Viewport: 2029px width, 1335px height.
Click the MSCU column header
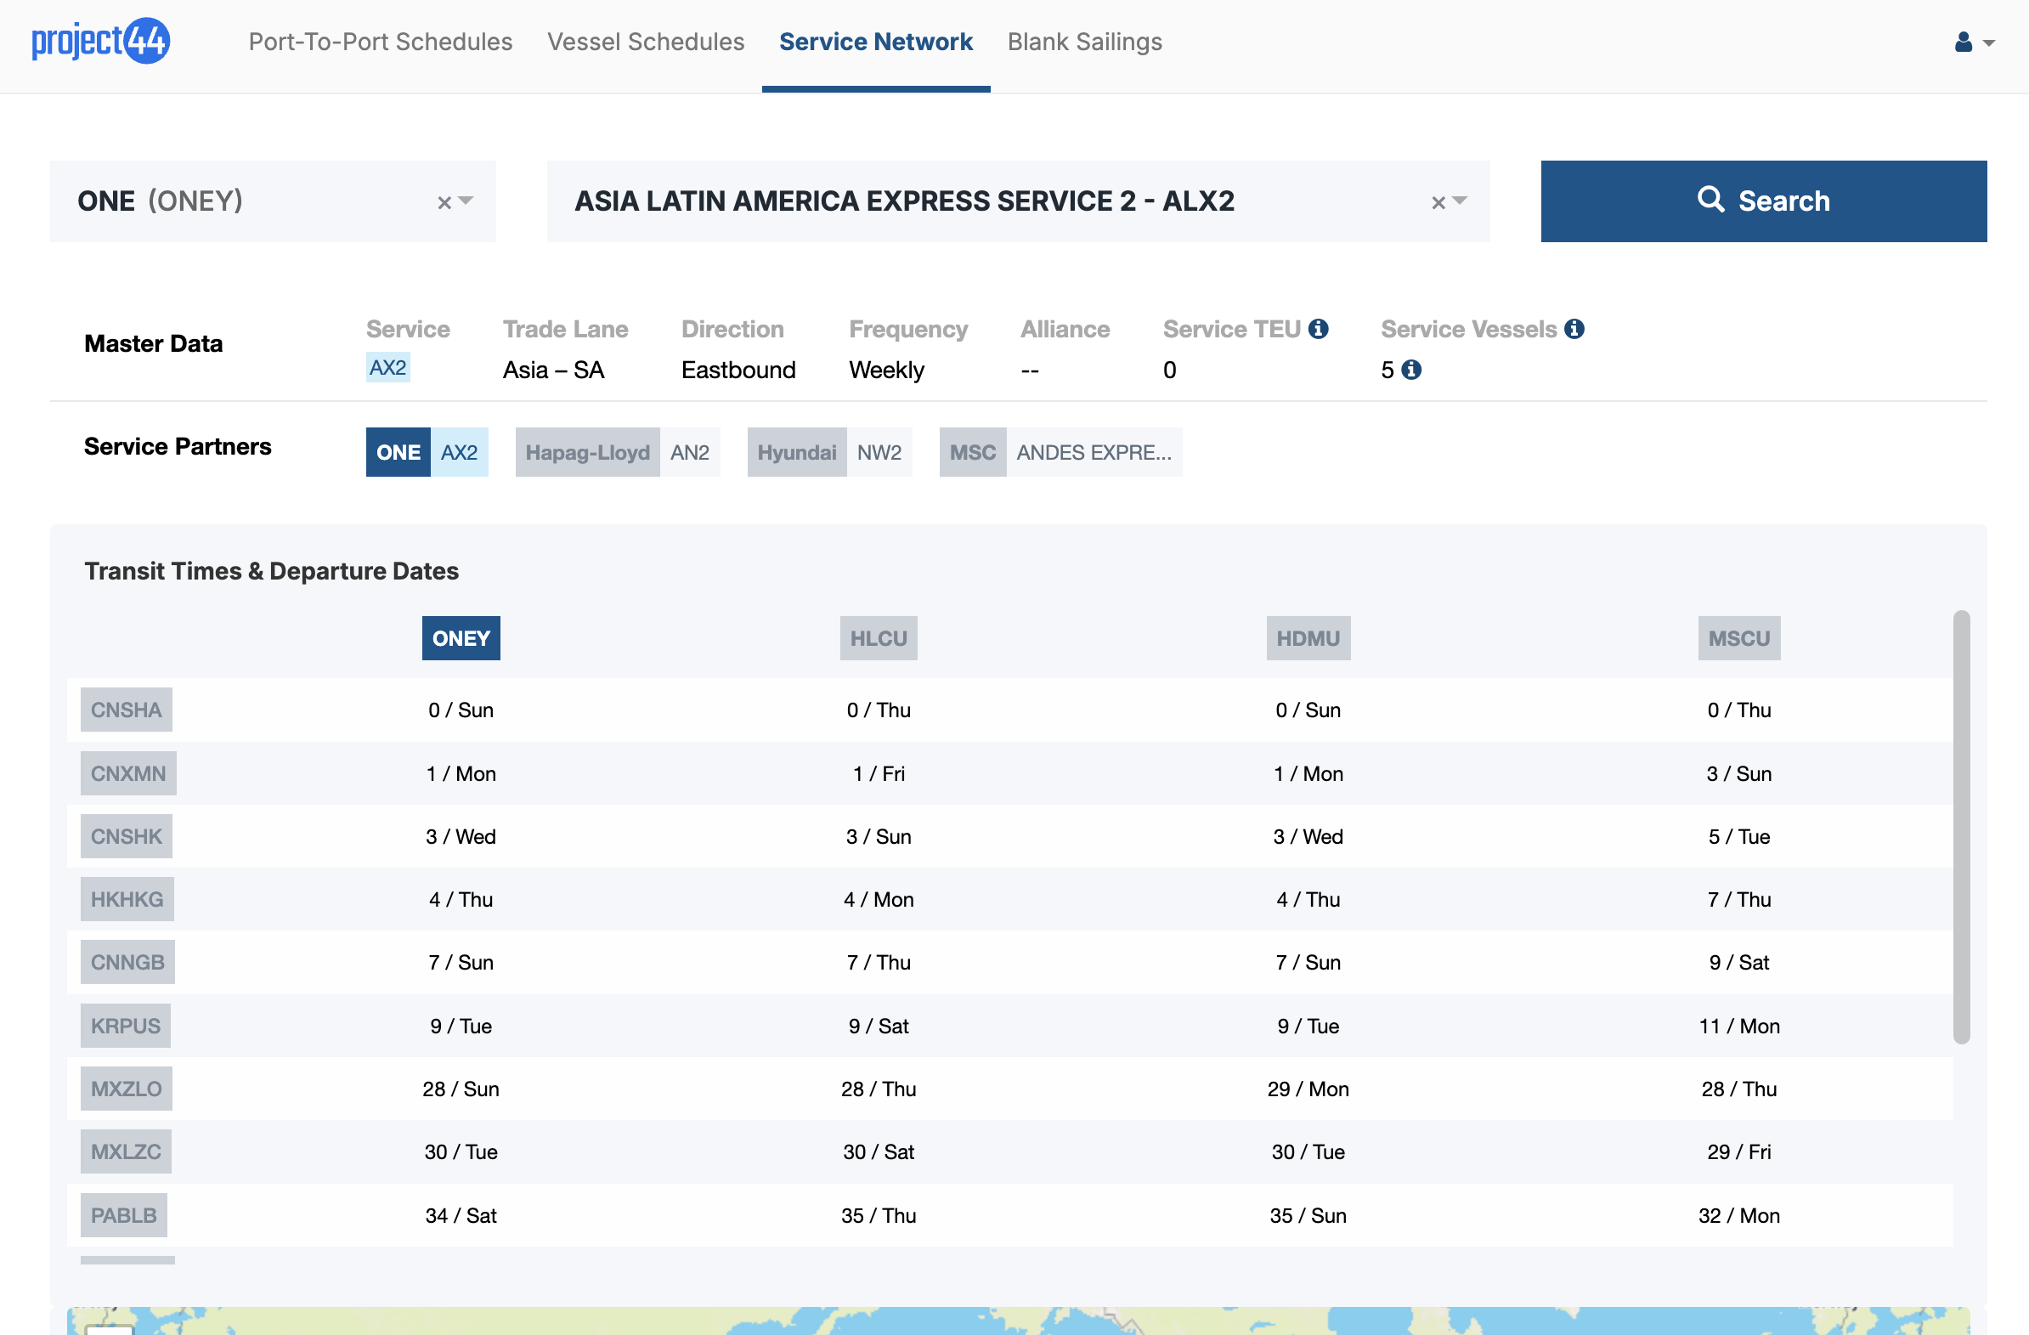[1738, 638]
